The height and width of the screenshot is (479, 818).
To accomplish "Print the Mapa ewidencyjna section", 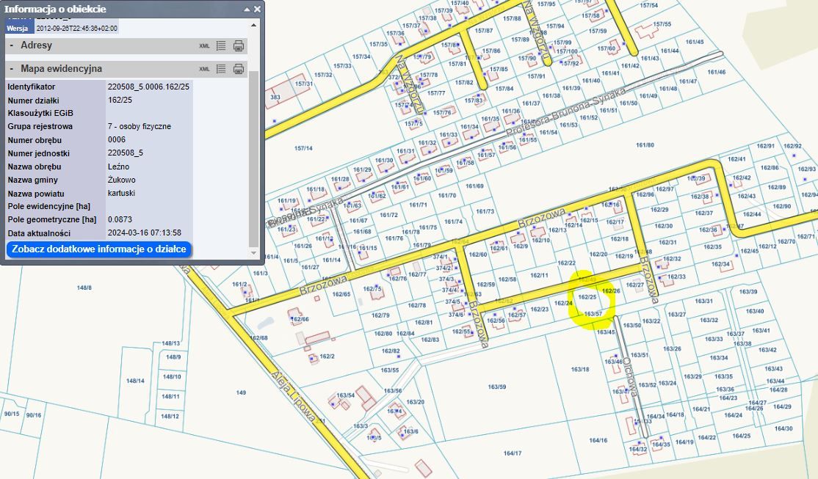I will tap(239, 69).
